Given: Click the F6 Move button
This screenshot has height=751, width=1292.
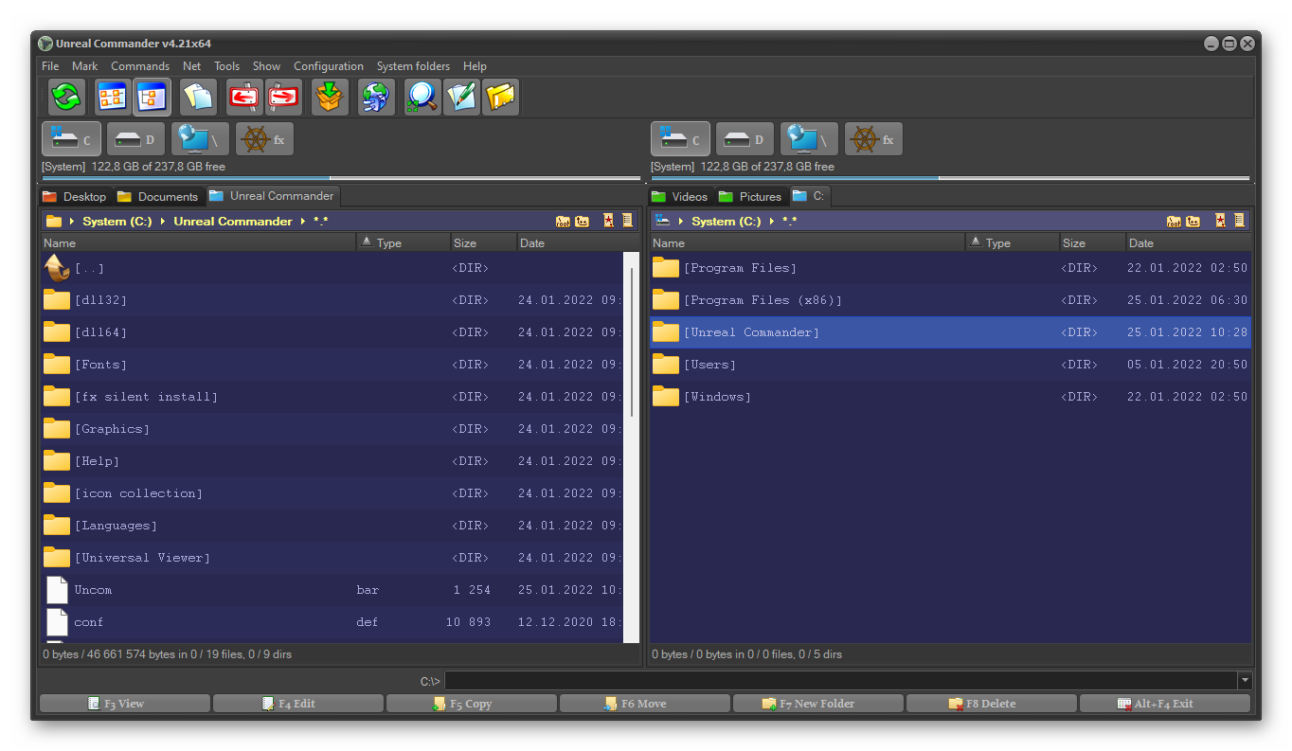Looking at the screenshot, I should (x=645, y=704).
